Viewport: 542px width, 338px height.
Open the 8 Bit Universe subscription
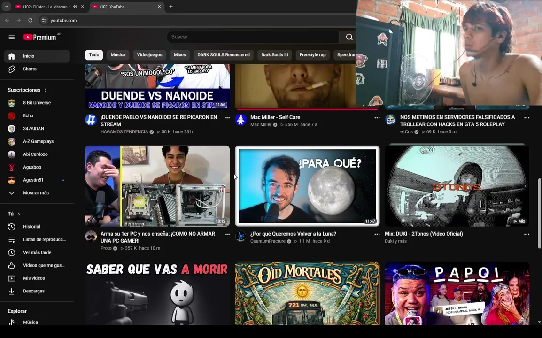37,103
